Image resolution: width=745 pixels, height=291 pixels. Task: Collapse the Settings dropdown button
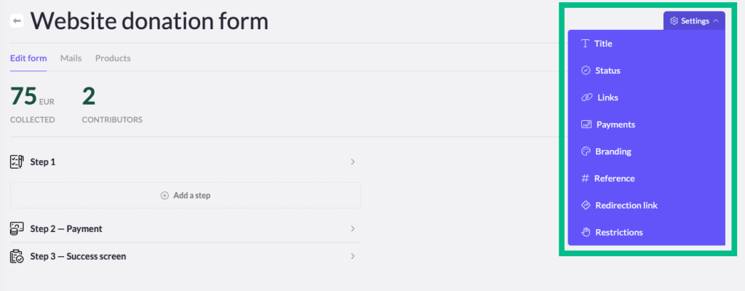(x=694, y=21)
